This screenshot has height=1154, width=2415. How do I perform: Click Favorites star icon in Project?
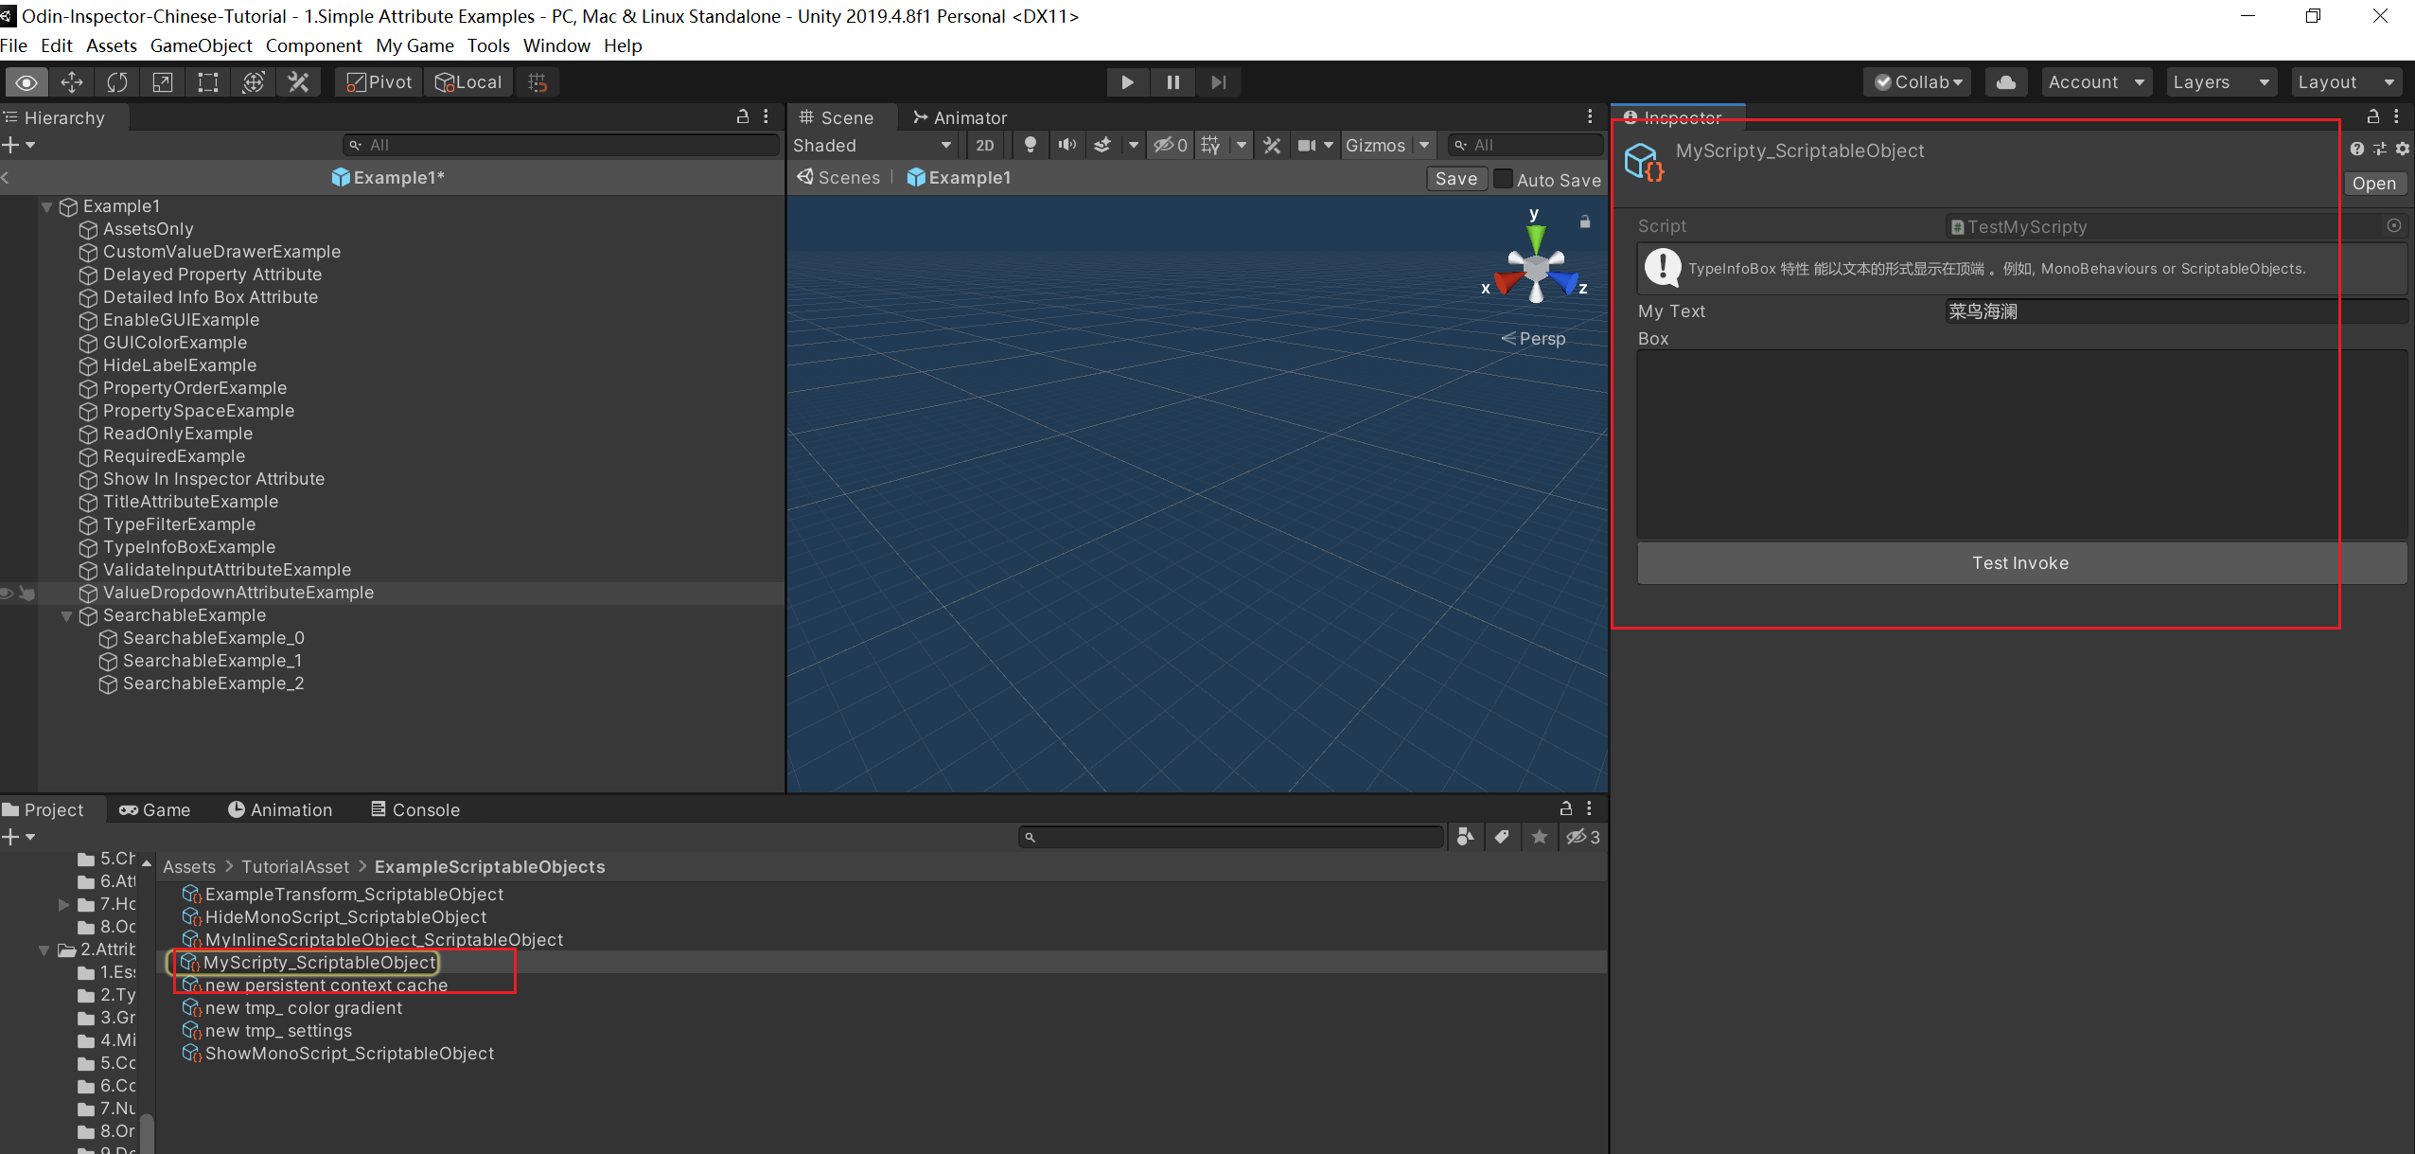pos(1540,837)
